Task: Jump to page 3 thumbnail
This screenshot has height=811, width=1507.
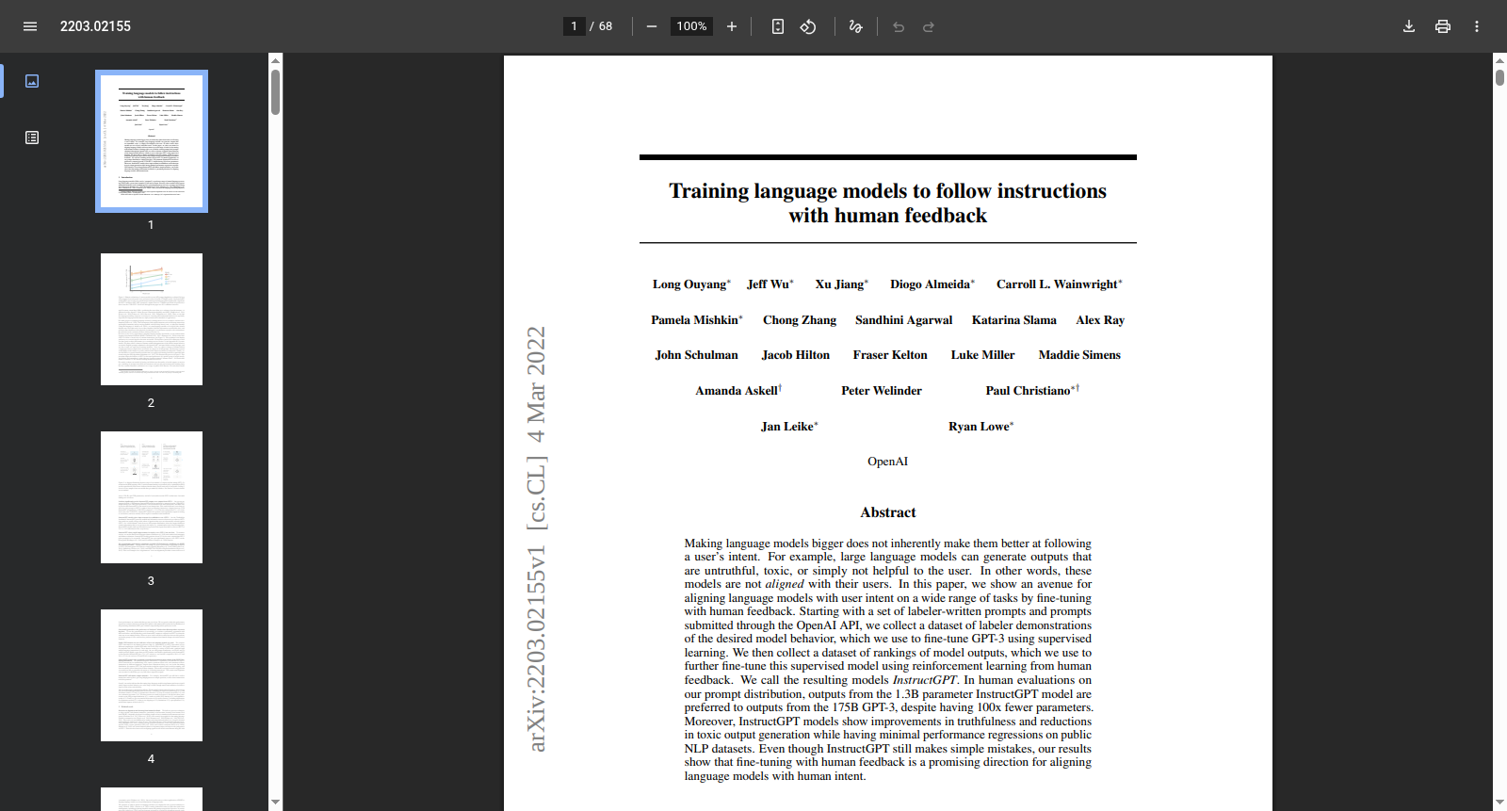Action: pyautogui.click(x=152, y=497)
